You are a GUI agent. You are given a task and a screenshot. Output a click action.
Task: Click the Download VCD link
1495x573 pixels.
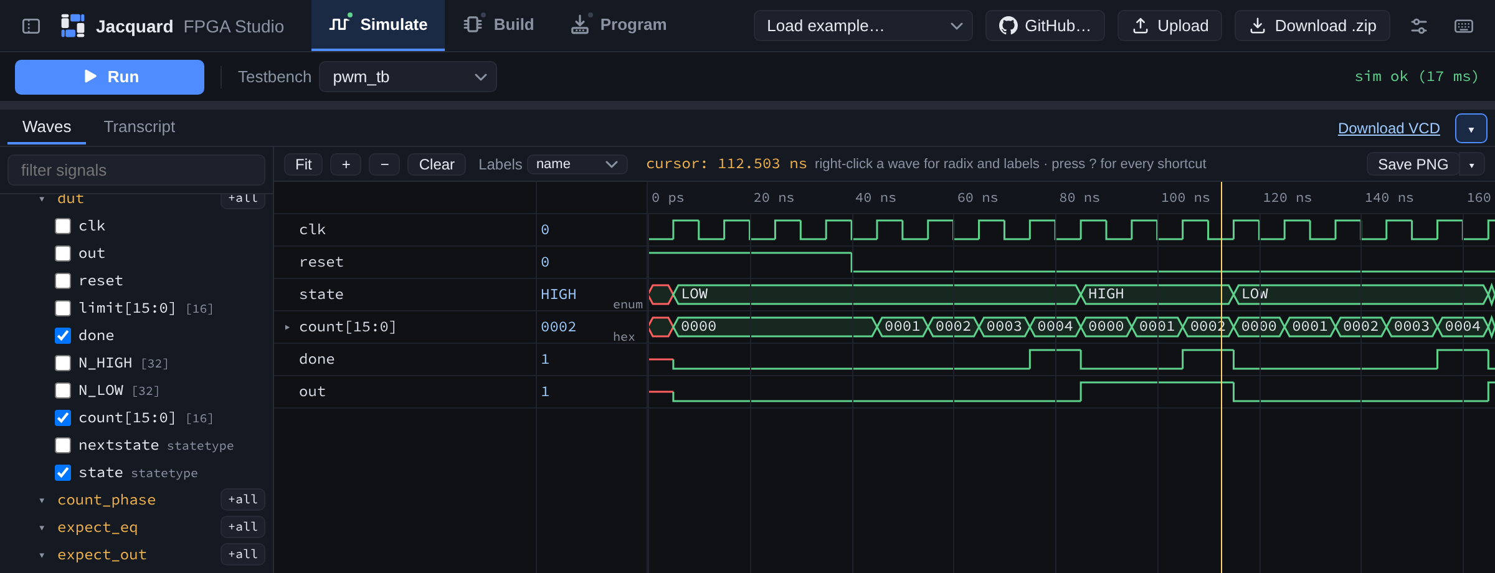coord(1388,128)
